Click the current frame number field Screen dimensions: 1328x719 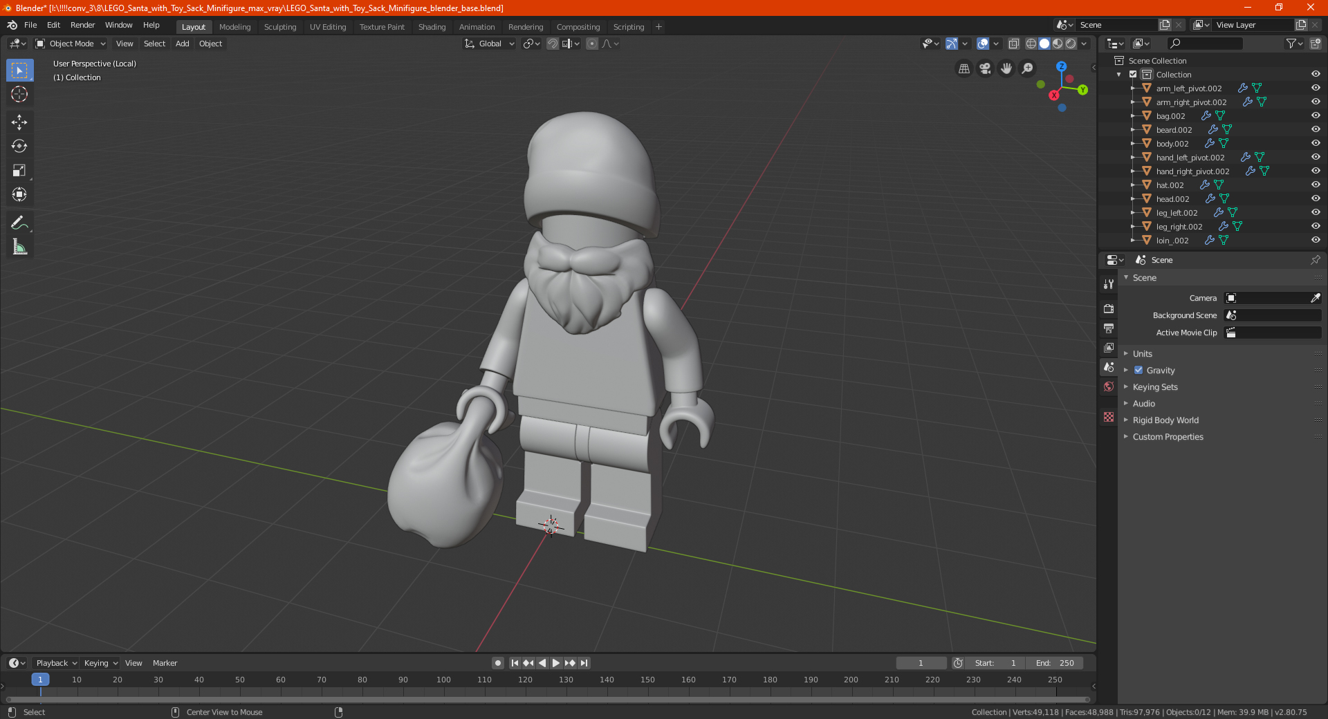coord(921,663)
